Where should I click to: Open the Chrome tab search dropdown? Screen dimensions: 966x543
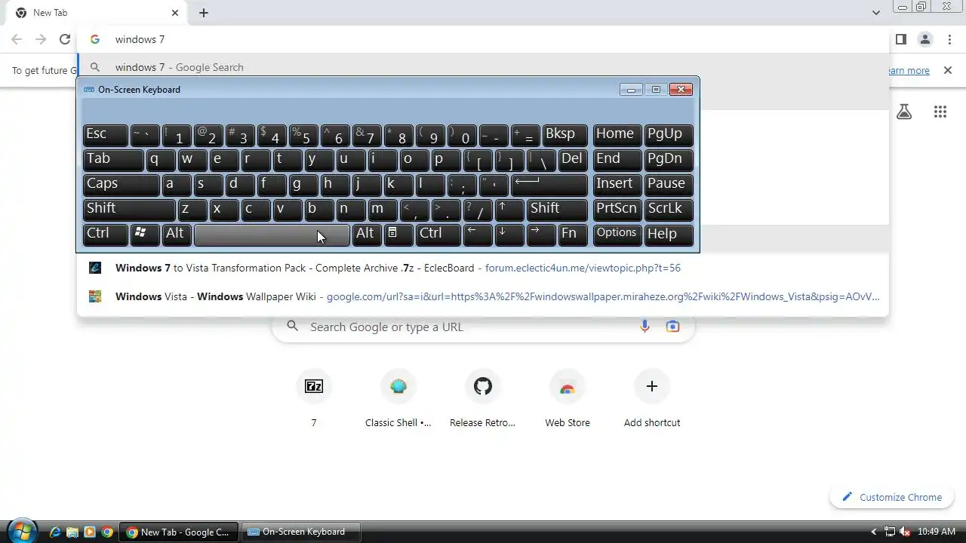coord(875,13)
